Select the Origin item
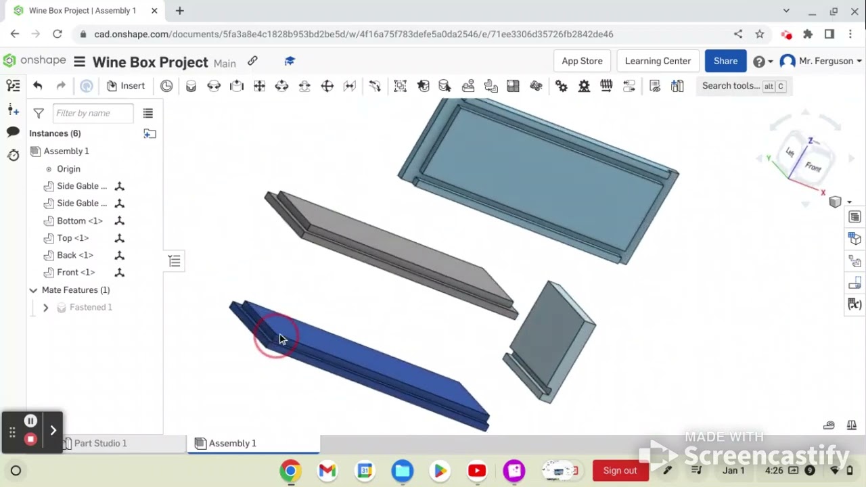 click(x=68, y=169)
